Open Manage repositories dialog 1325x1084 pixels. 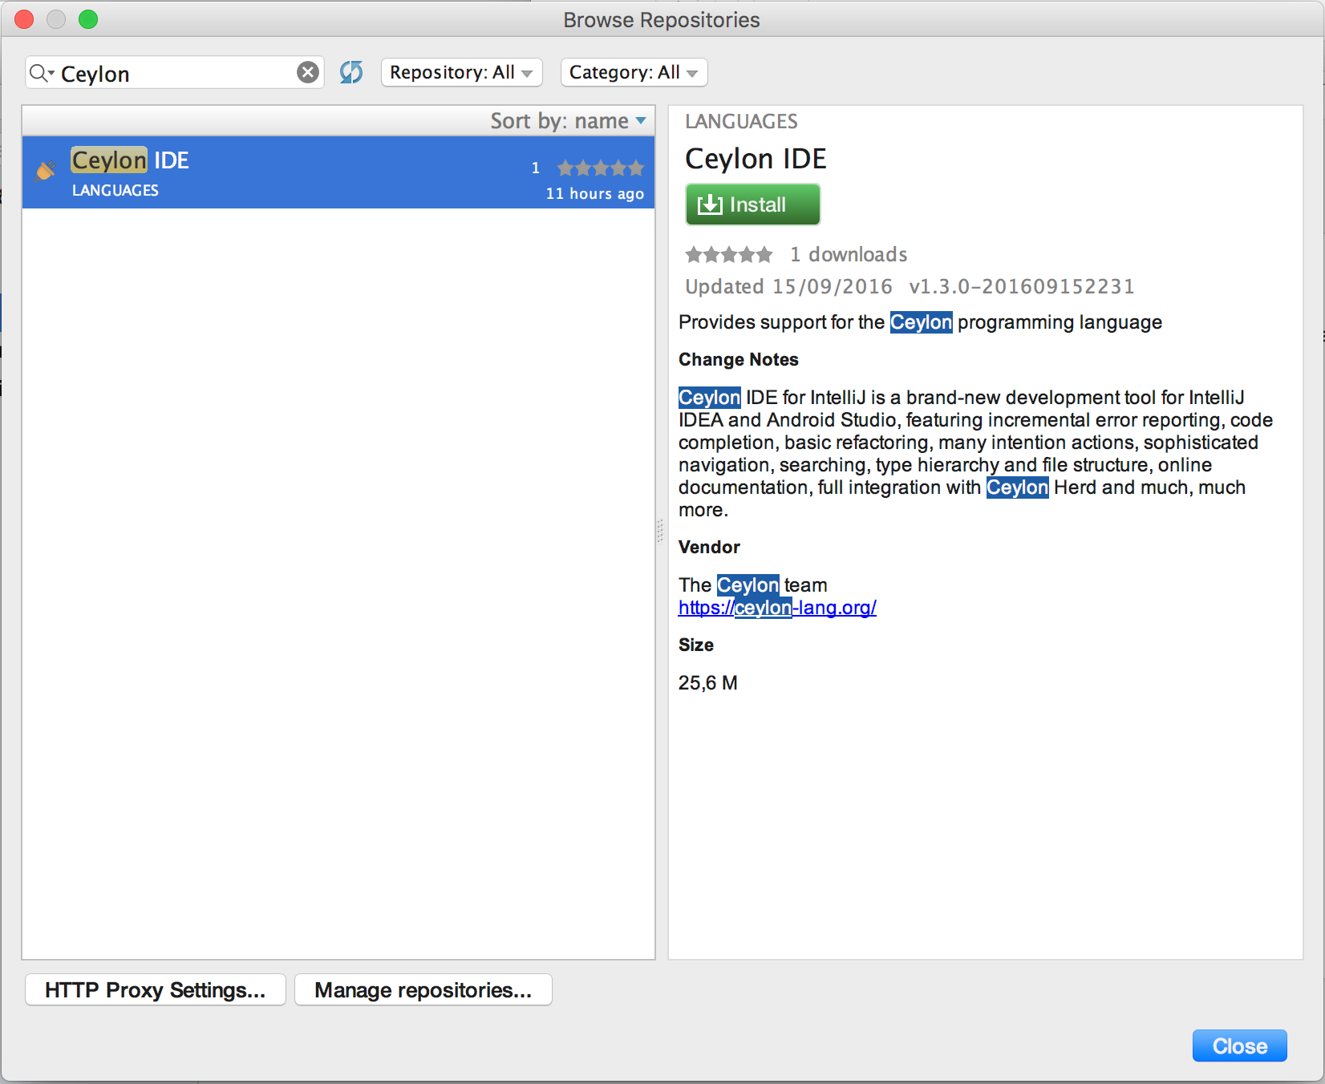[423, 989]
